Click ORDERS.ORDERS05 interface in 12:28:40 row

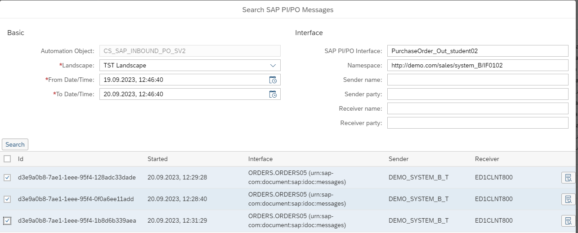pyautogui.click(x=297, y=199)
